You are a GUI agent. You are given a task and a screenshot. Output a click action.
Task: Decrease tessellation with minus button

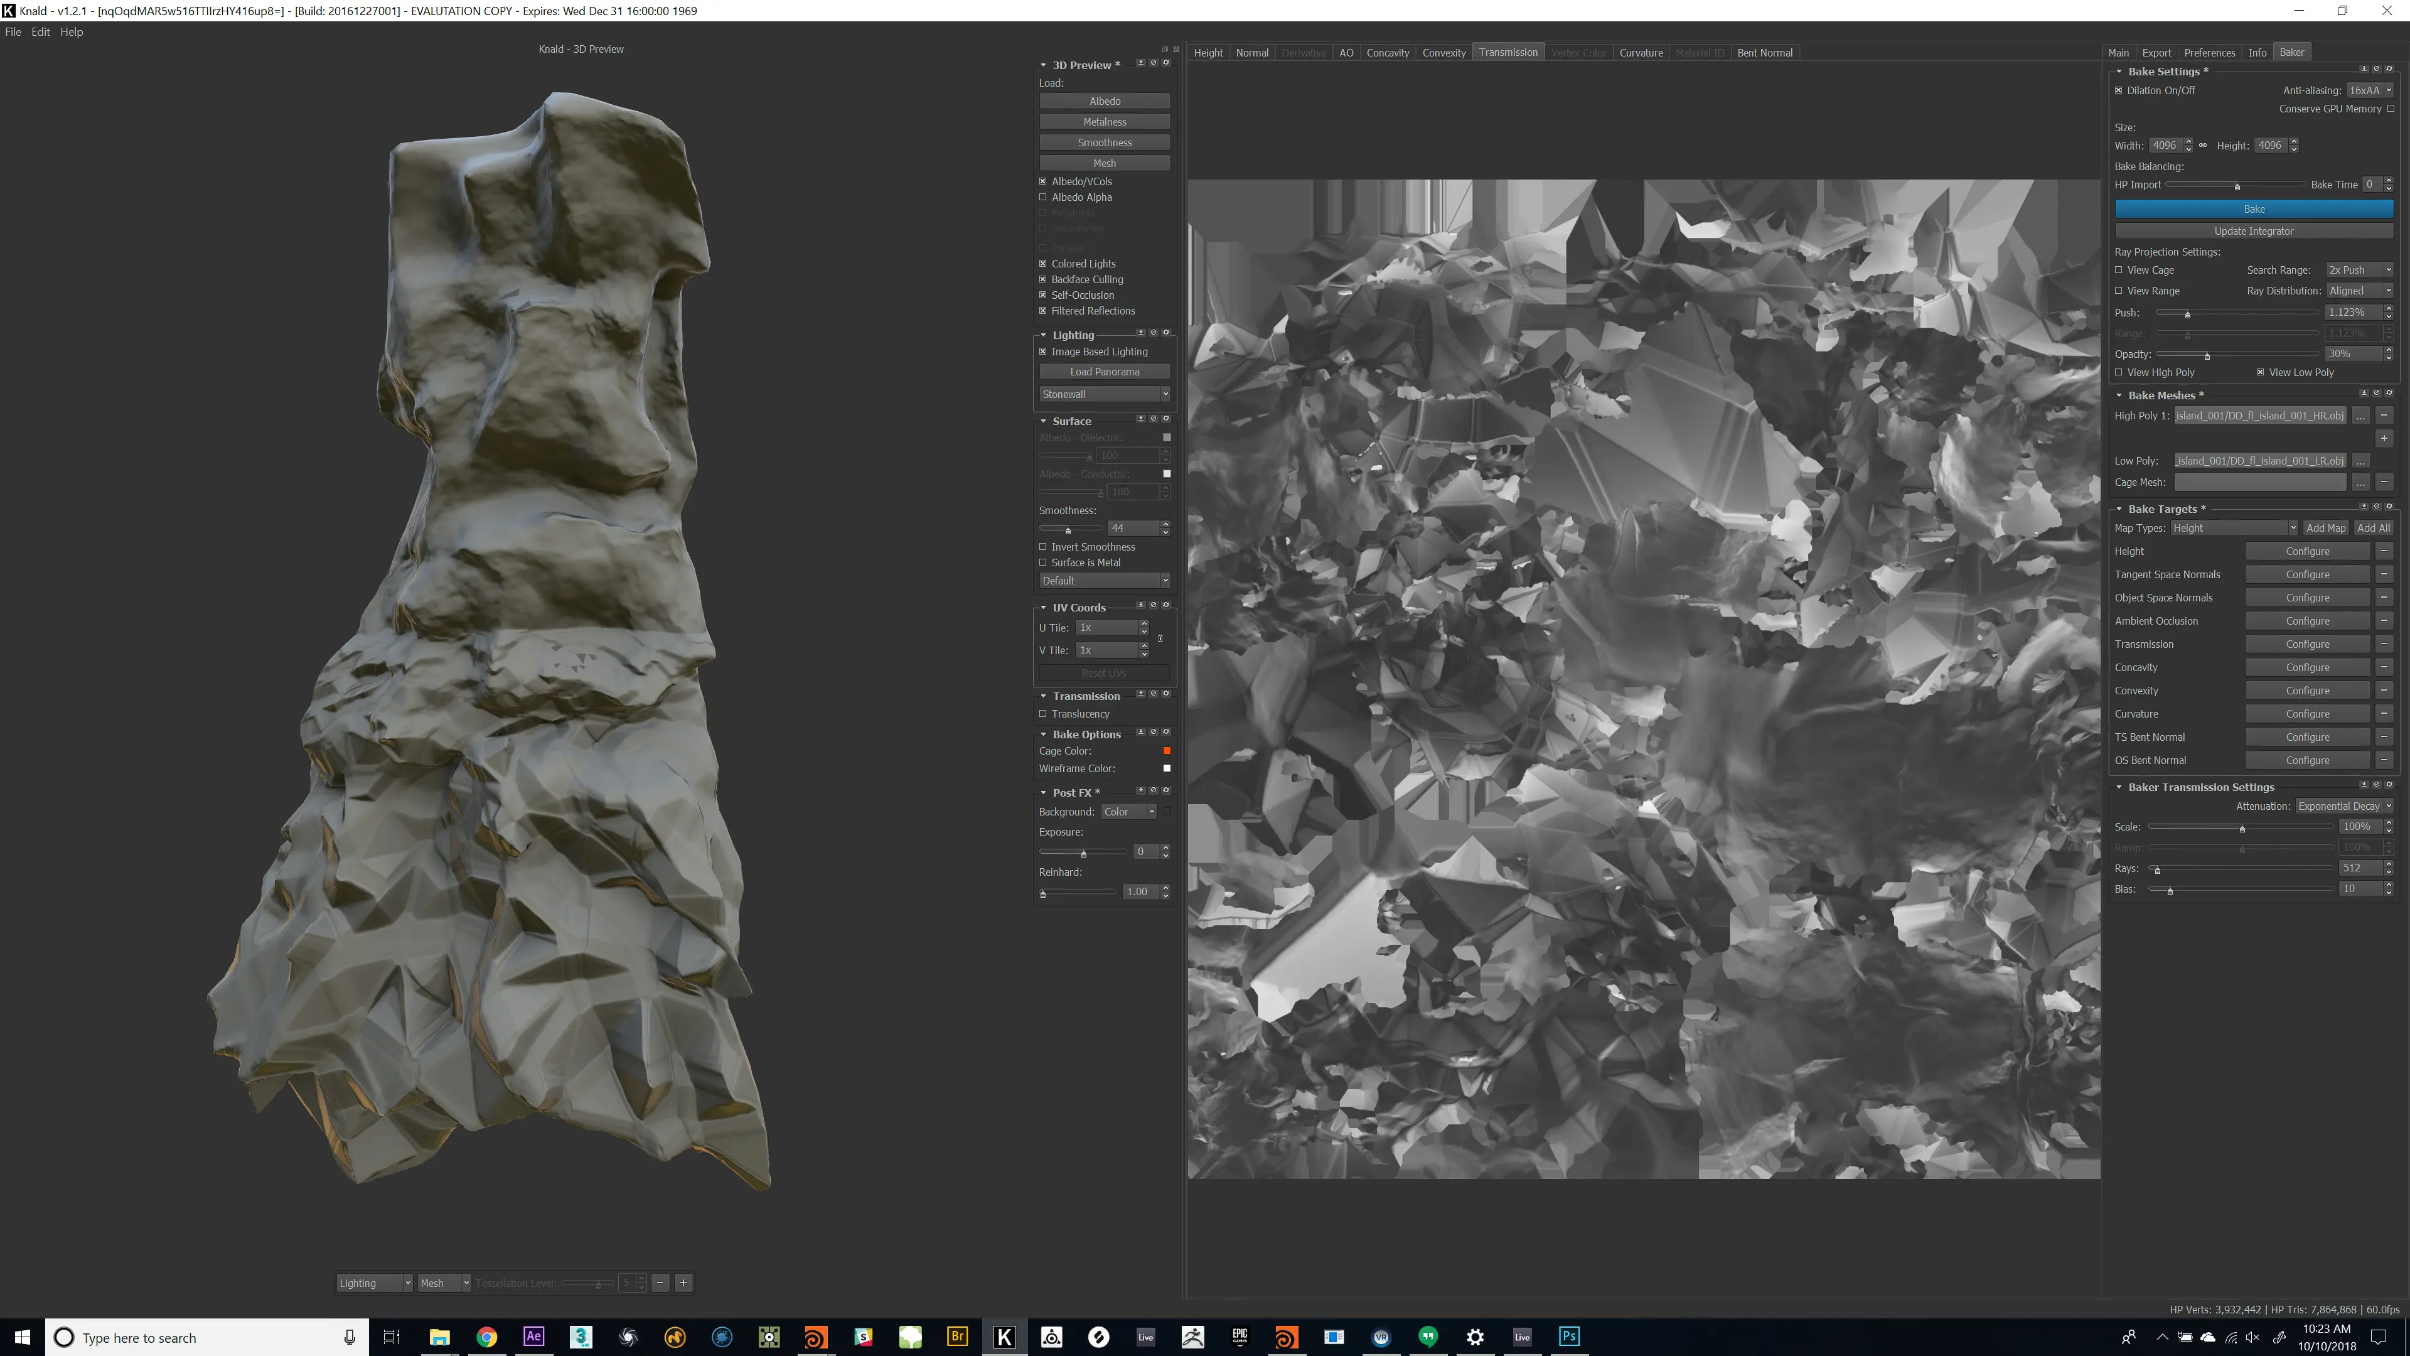click(660, 1283)
